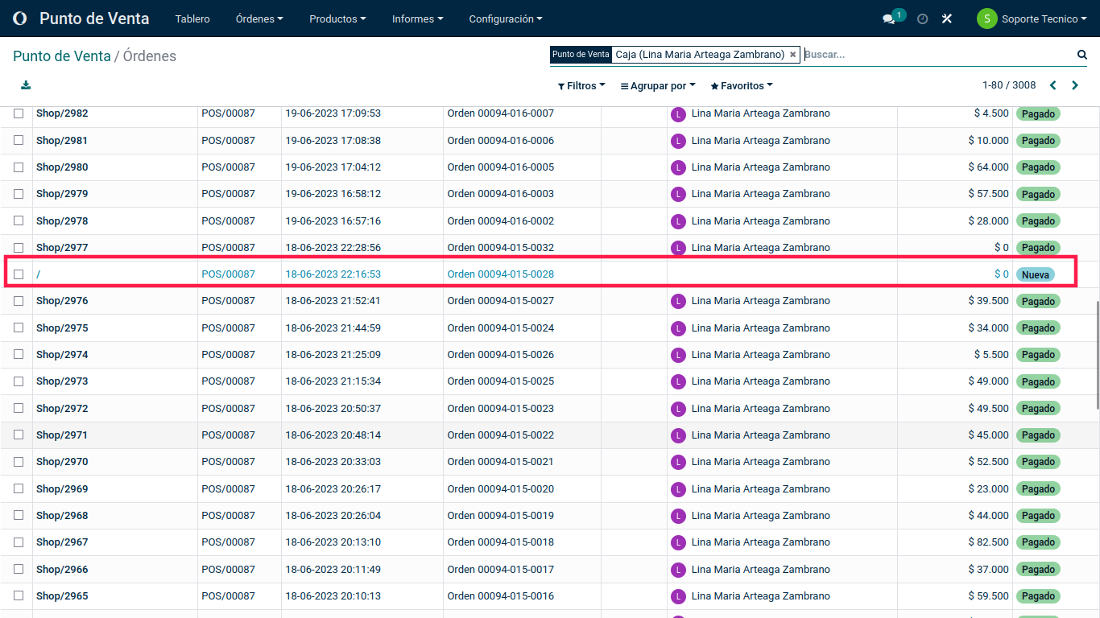Image resolution: width=1100 pixels, height=618 pixels.
Task: Select checkbox for order Shop/2982
Action: point(19,113)
